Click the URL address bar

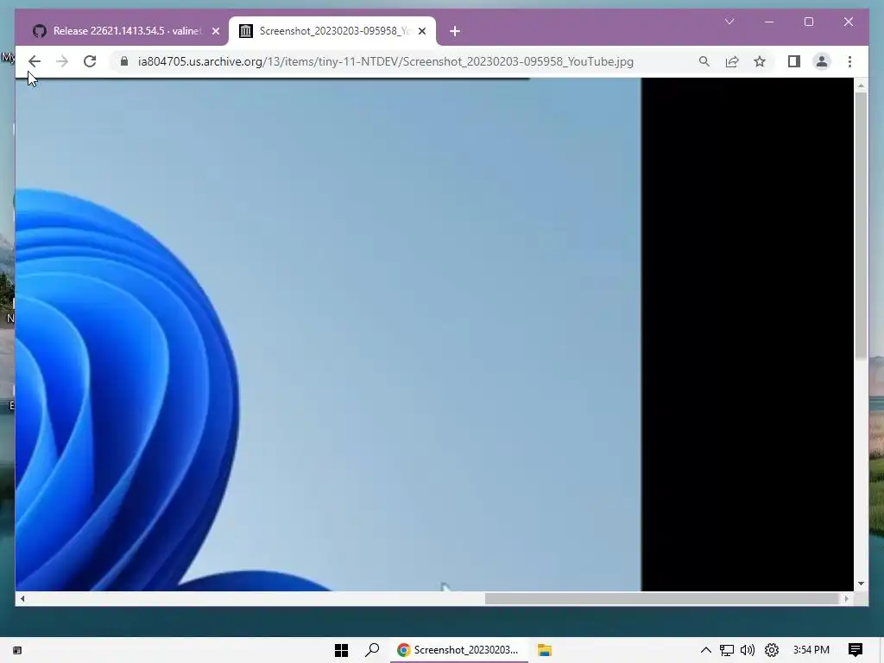386,61
